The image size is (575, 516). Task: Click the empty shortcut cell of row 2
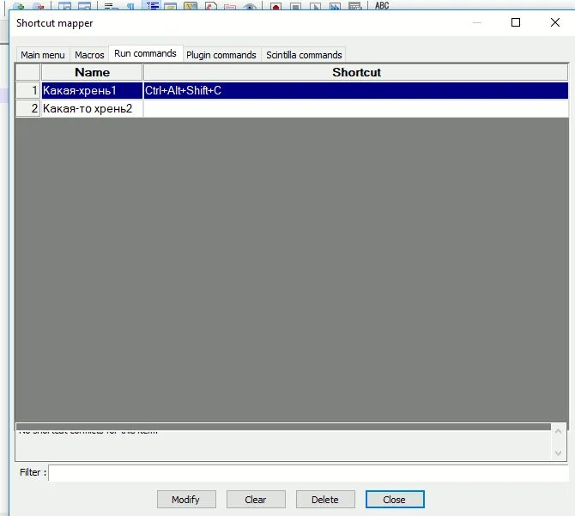[355, 108]
